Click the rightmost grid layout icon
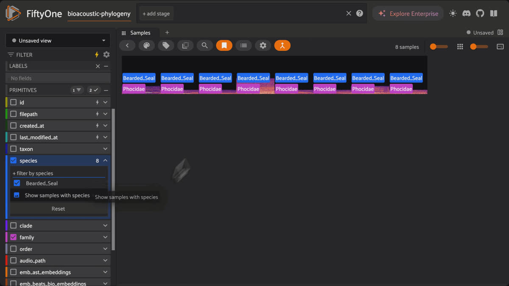The image size is (509, 286). 500,47
